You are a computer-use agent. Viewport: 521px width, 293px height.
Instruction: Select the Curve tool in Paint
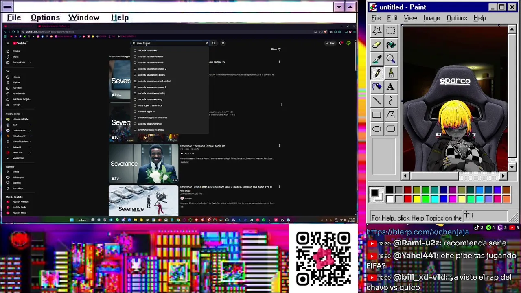(391, 101)
